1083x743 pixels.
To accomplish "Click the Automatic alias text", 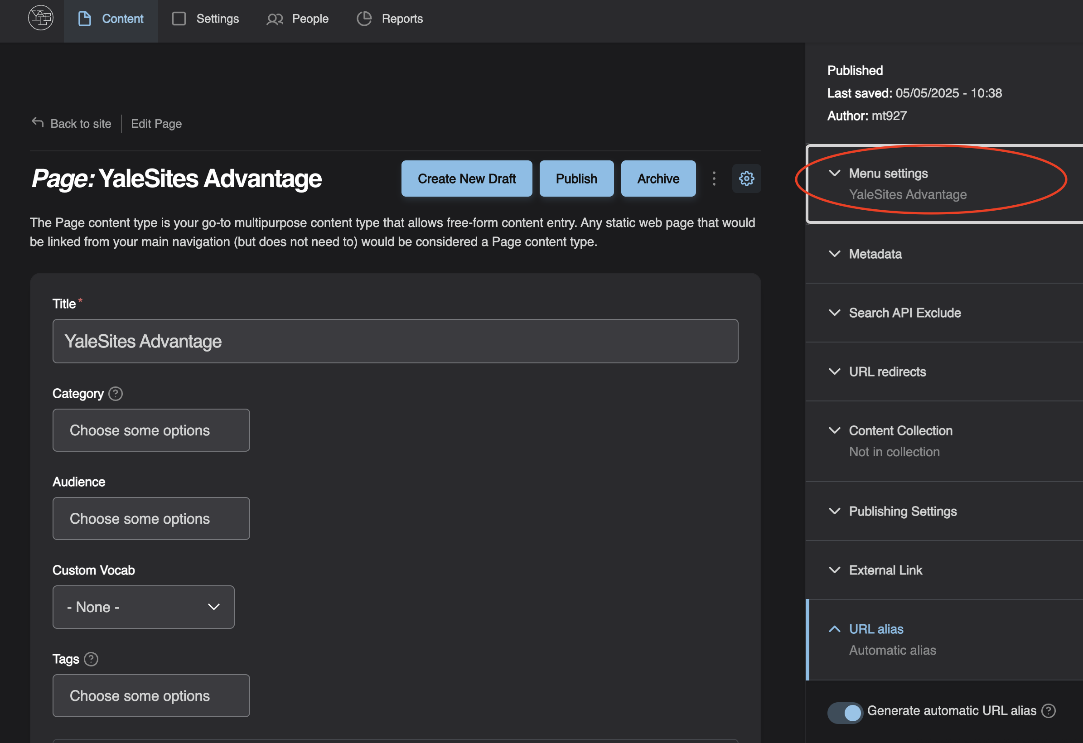I will point(892,650).
